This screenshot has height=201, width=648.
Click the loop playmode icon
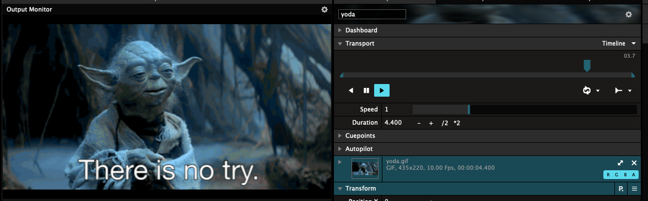(x=587, y=90)
